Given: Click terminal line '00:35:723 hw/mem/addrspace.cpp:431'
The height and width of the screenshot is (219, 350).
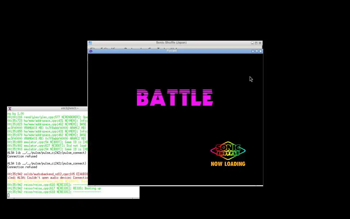Looking at the screenshot, I should tap(48, 121).
